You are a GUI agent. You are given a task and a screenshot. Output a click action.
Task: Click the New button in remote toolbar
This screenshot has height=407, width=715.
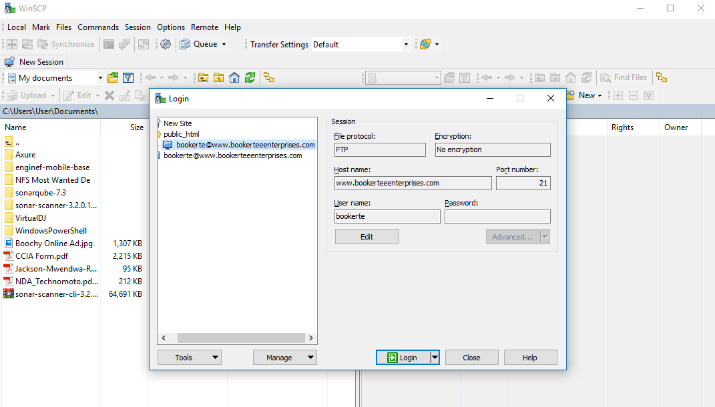click(585, 95)
